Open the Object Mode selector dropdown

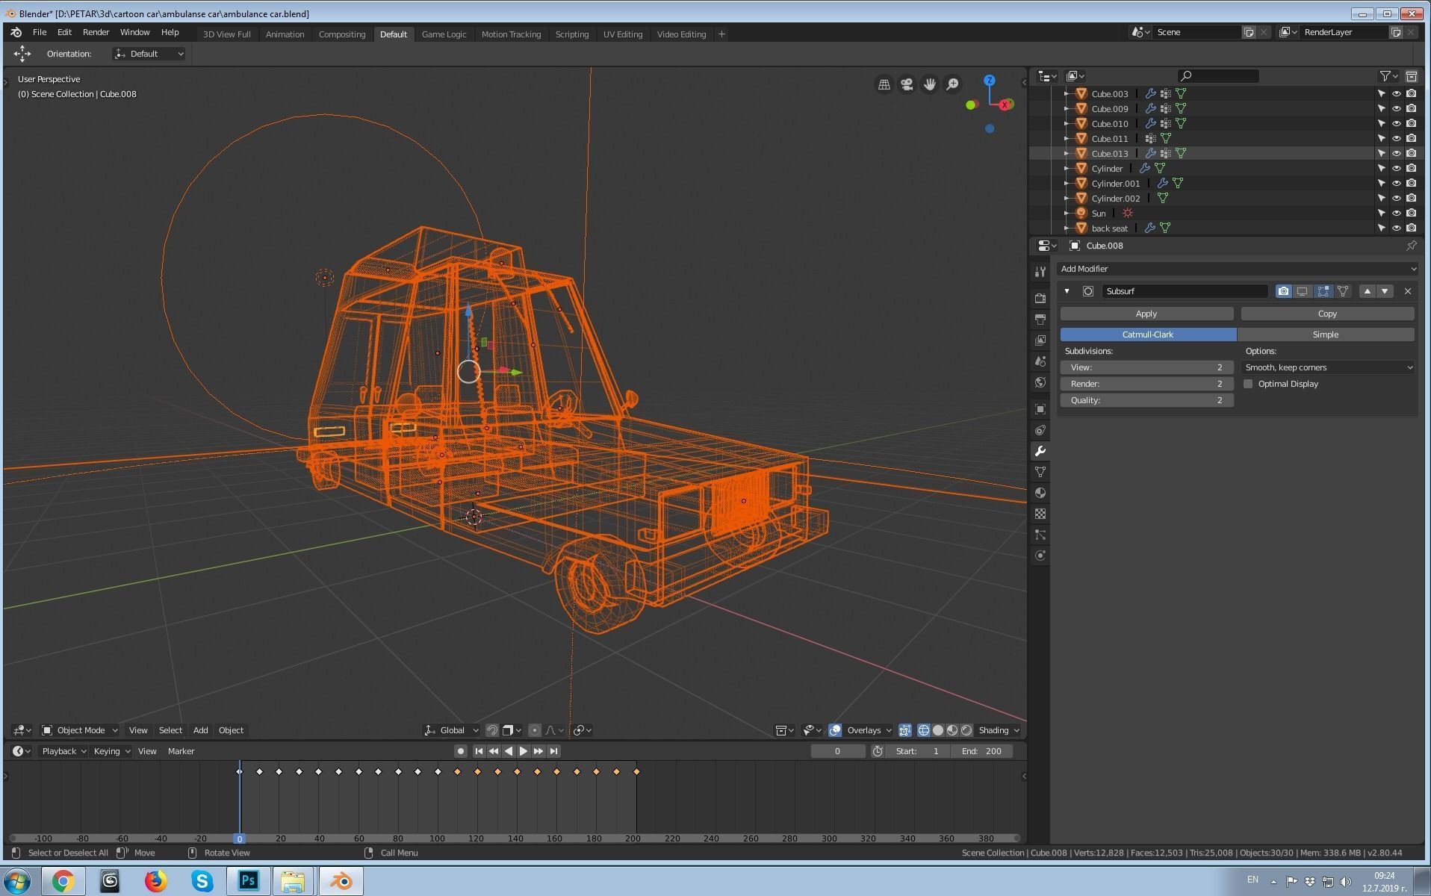(80, 730)
